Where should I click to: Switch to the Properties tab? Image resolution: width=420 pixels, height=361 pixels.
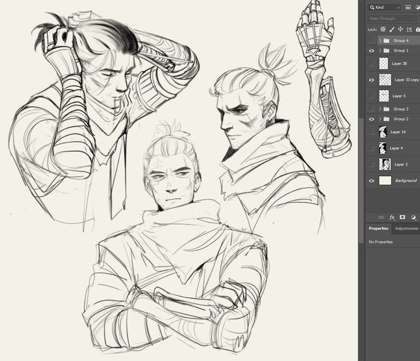(379, 228)
